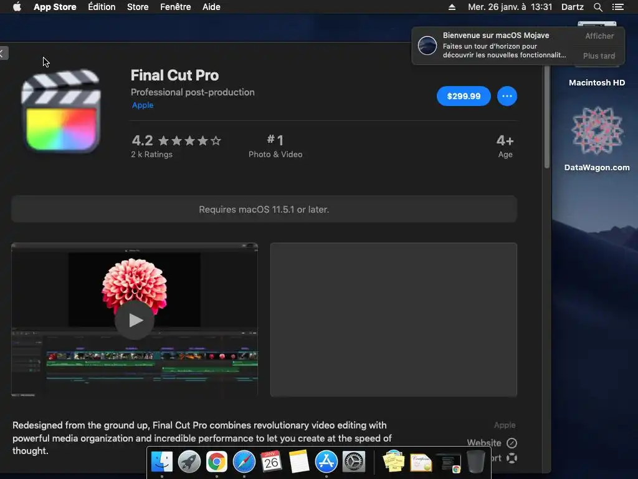
Task: Open Calendar from the Dock
Action: pos(272,462)
